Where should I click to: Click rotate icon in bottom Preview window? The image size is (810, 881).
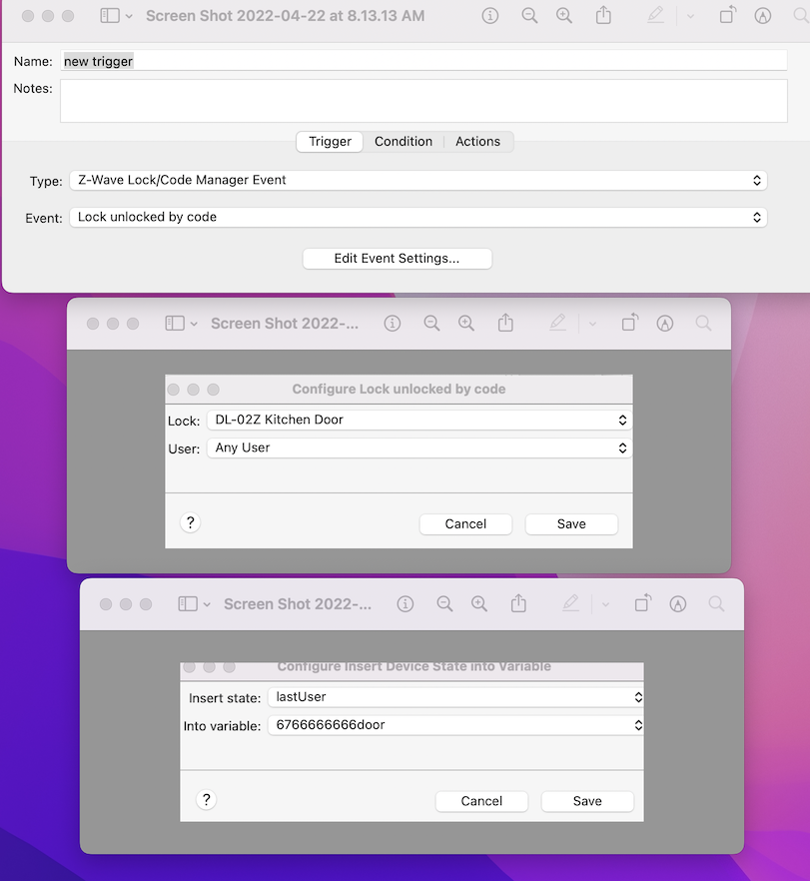pyautogui.click(x=643, y=603)
